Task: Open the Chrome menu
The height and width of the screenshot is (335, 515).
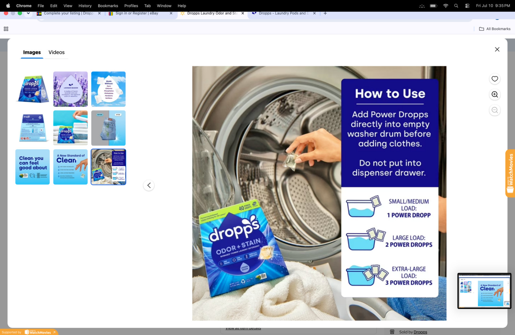Action: click(24, 5)
